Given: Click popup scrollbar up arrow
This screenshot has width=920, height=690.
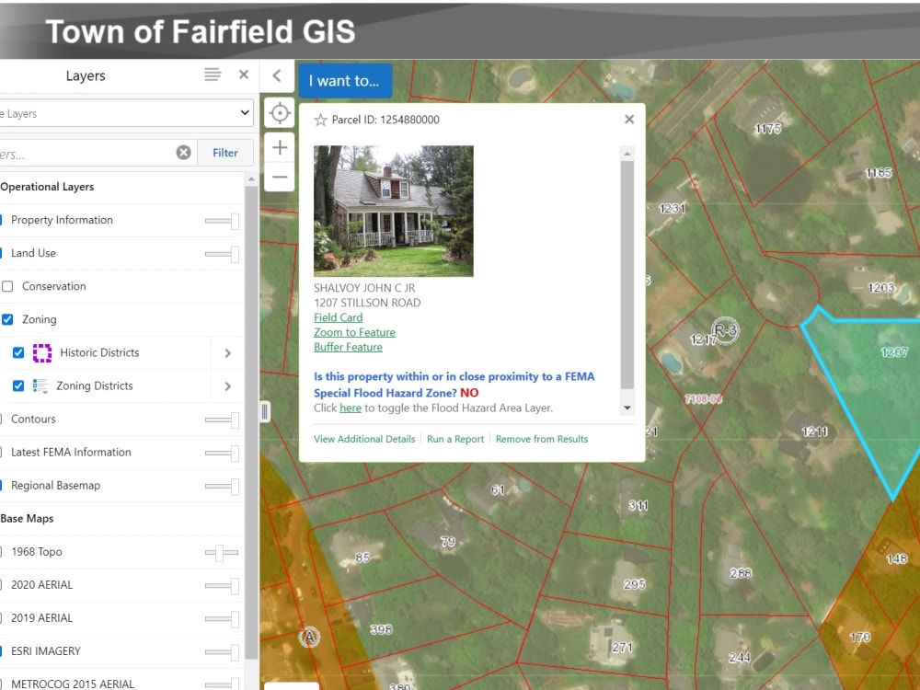Looking at the screenshot, I should [627, 154].
